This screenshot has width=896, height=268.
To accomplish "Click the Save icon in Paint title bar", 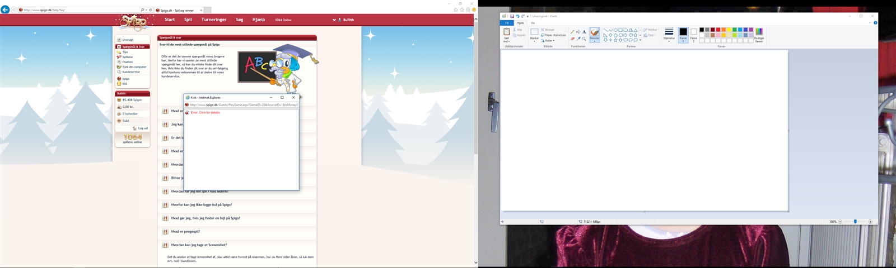I will pyautogui.click(x=512, y=16).
